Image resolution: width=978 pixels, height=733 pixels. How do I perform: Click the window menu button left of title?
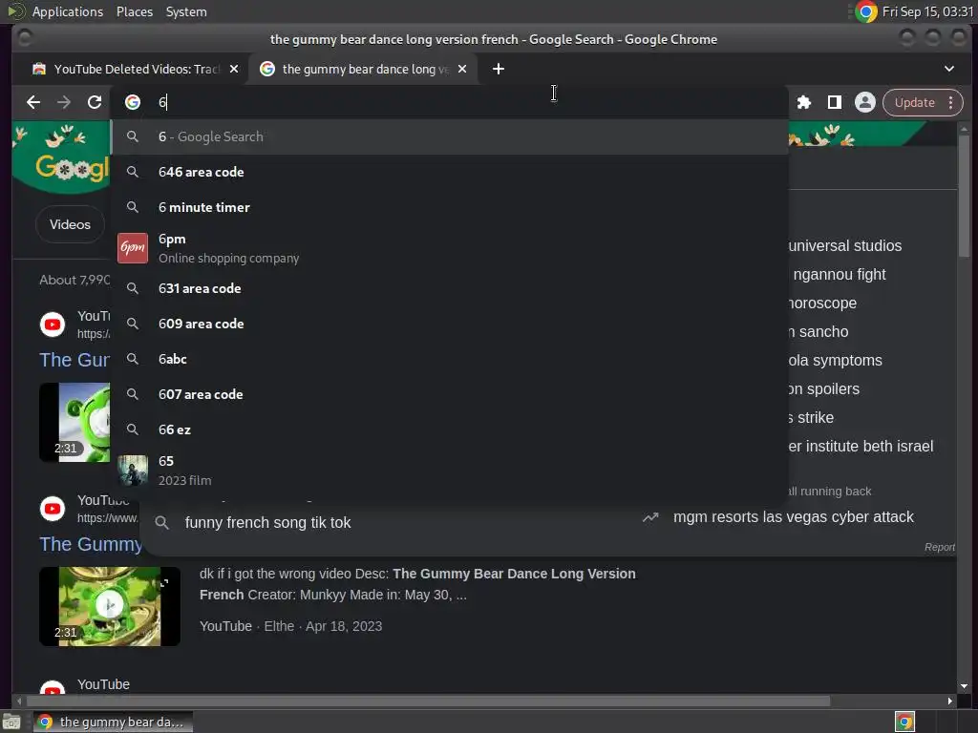(24, 38)
